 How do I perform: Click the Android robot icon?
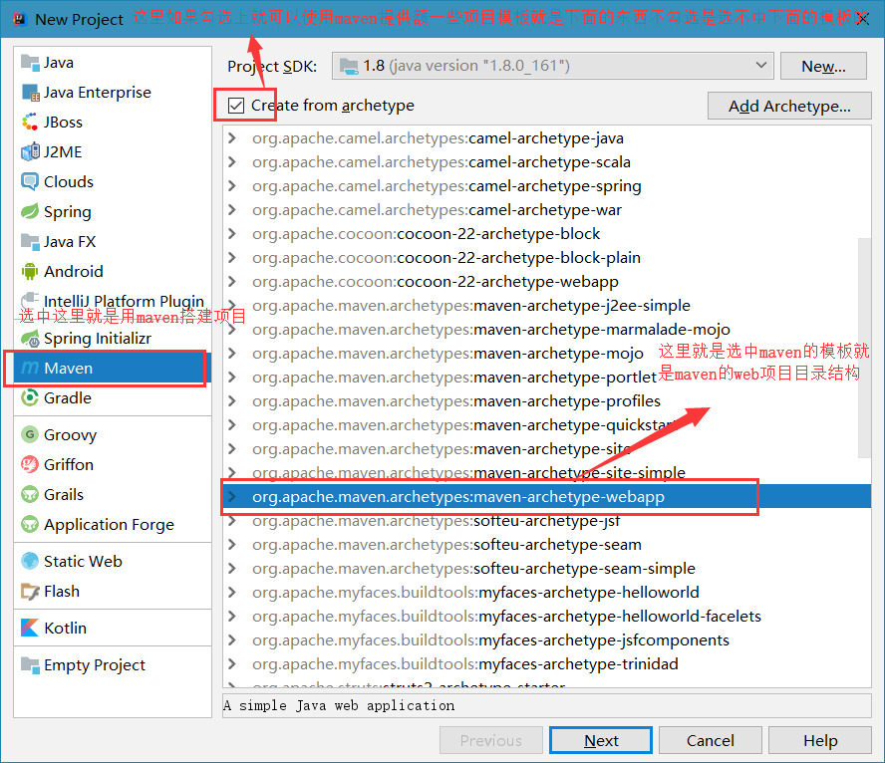(30, 271)
